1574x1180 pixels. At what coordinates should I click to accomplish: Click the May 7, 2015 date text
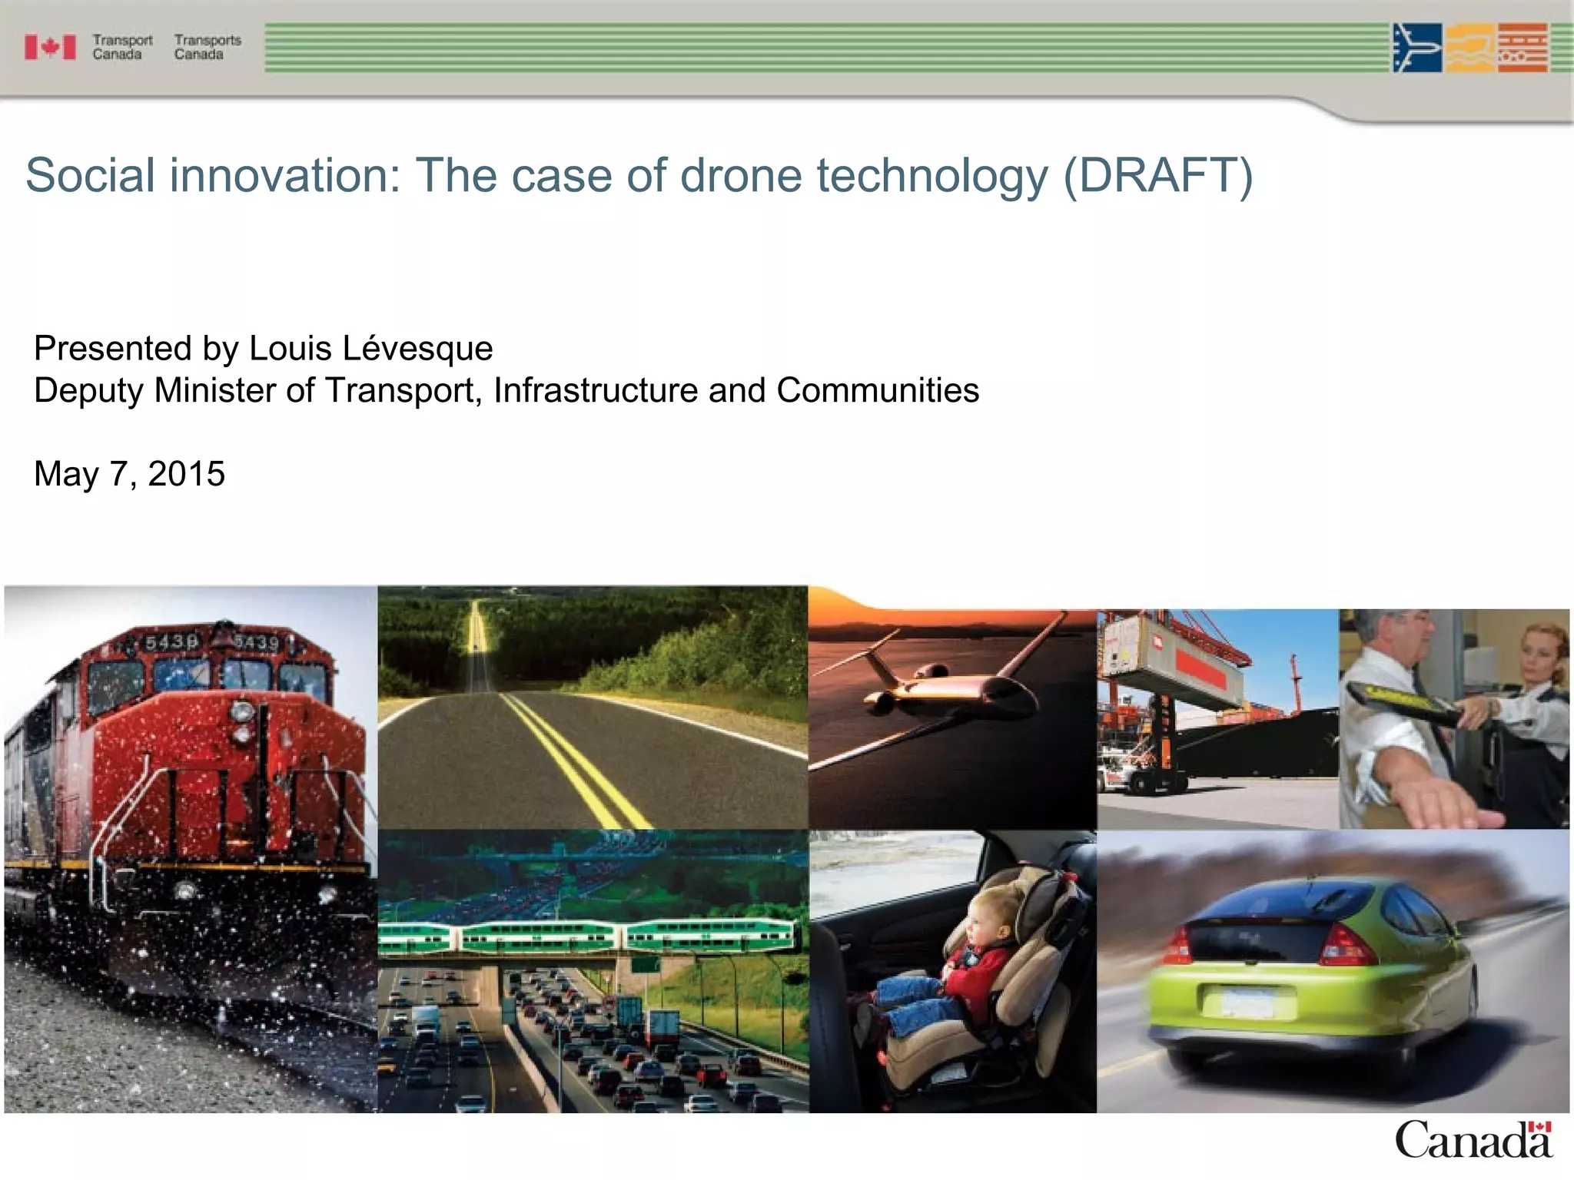click(x=129, y=474)
